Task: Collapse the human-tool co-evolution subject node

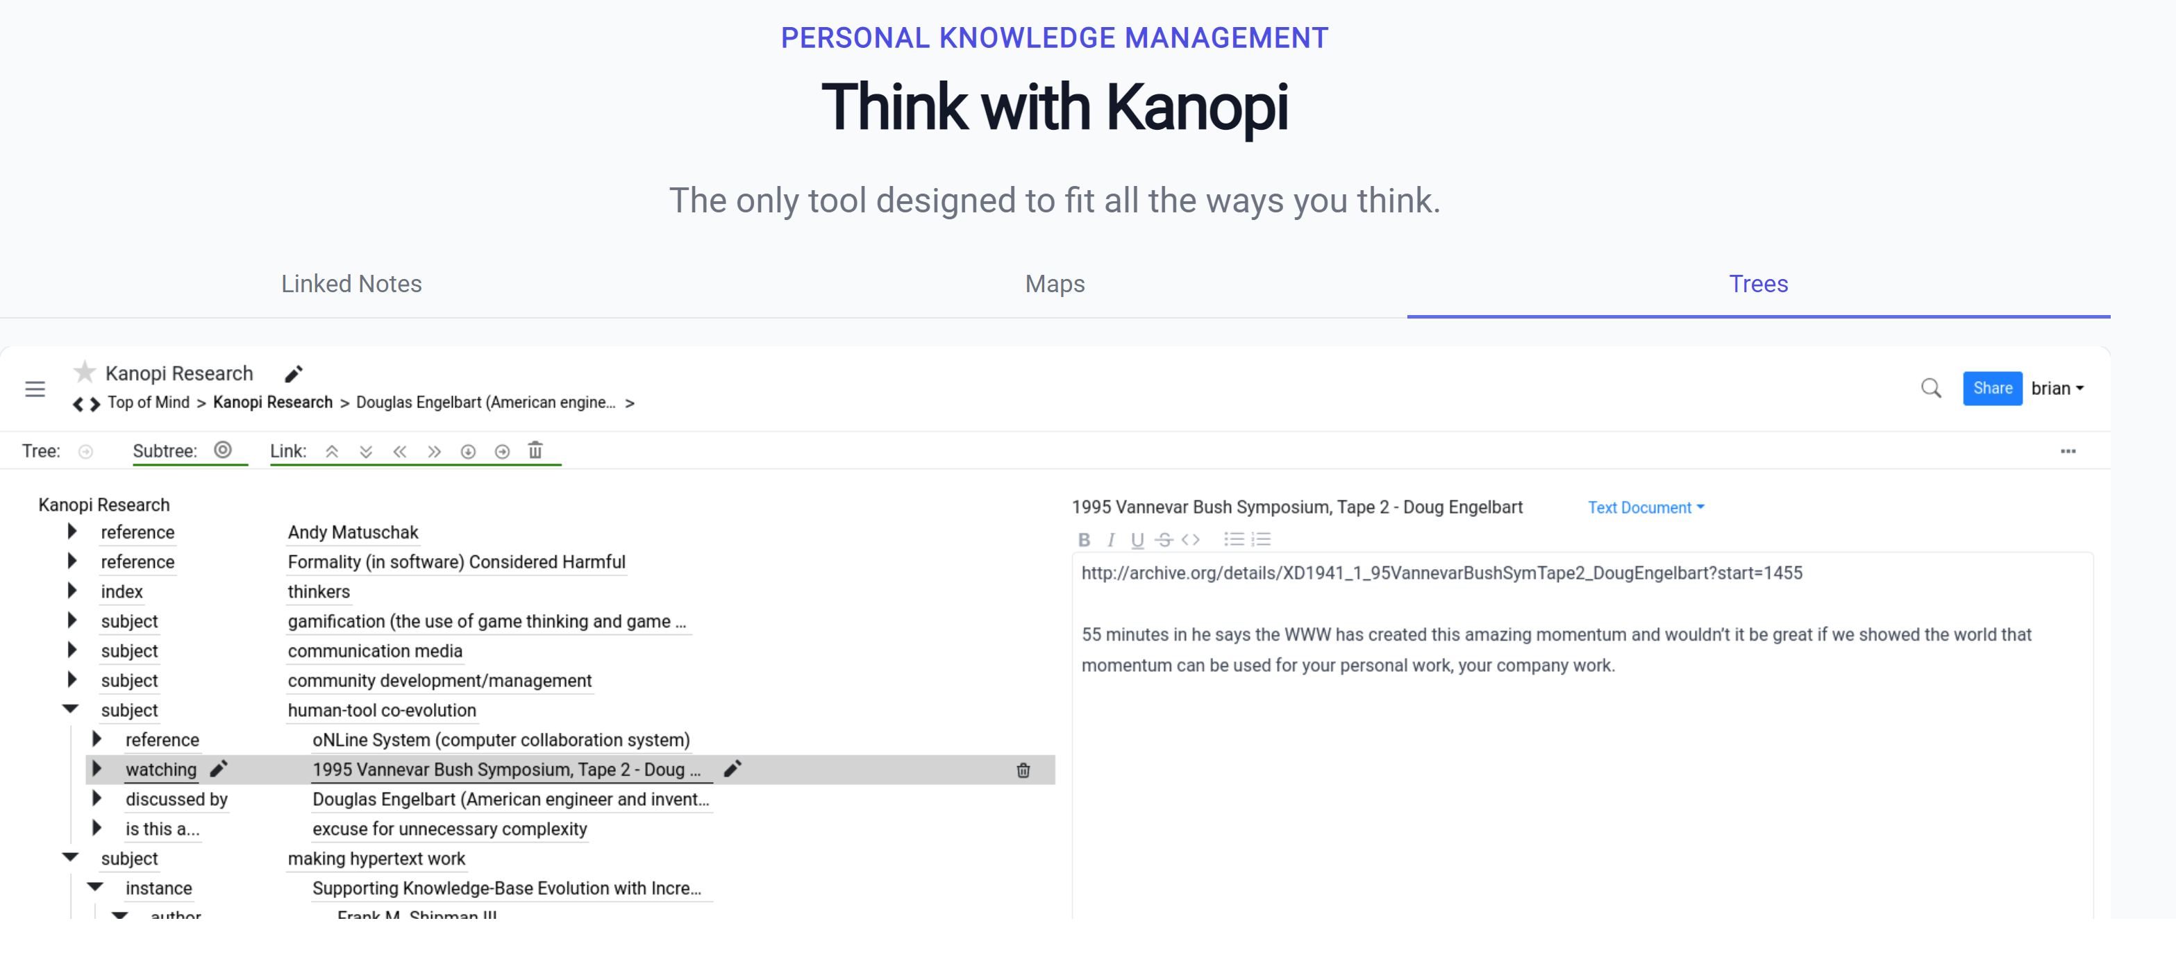Action: point(71,709)
